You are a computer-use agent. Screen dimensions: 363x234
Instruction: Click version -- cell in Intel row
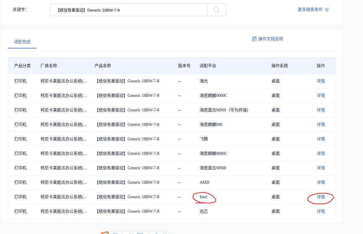(x=179, y=197)
